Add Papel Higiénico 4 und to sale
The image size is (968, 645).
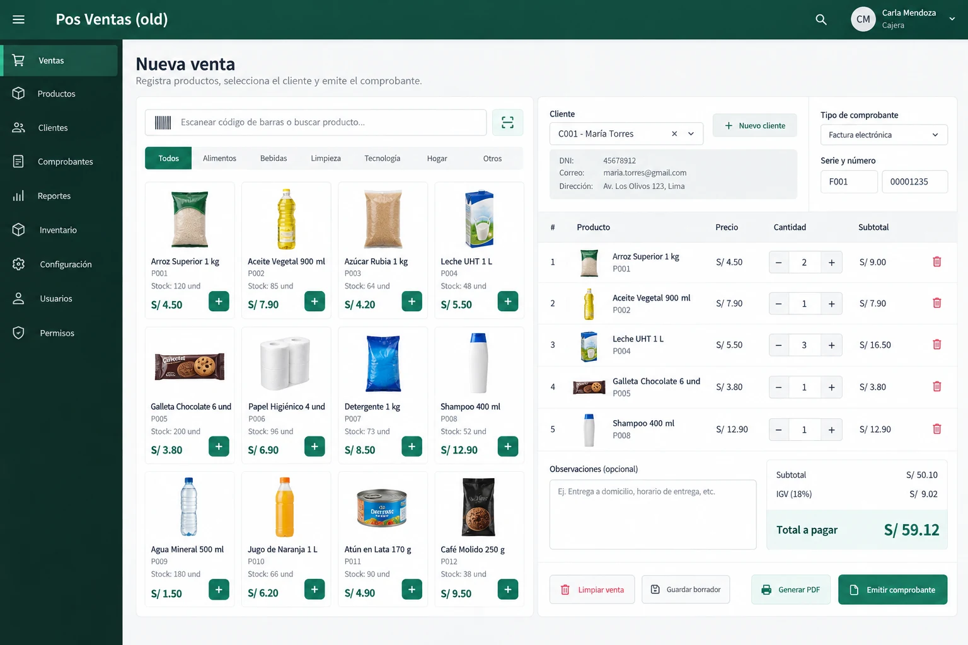point(314,447)
